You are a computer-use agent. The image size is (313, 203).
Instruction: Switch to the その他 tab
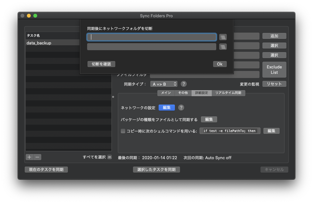click(x=183, y=93)
